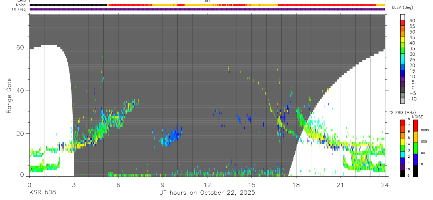
Task: Click the purple TX Freq strip bar
Action: (x=207, y=9)
